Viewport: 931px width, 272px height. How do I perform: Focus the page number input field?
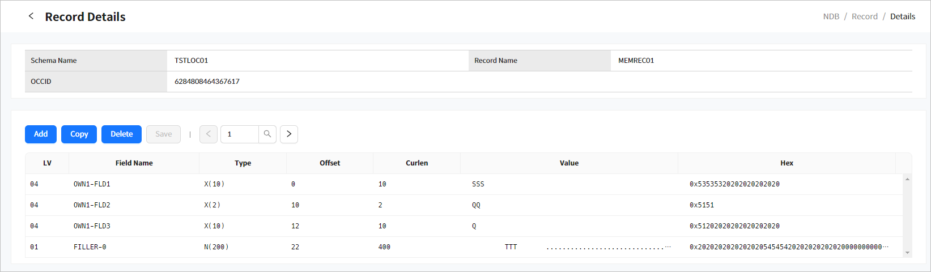[x=240, y=134]
